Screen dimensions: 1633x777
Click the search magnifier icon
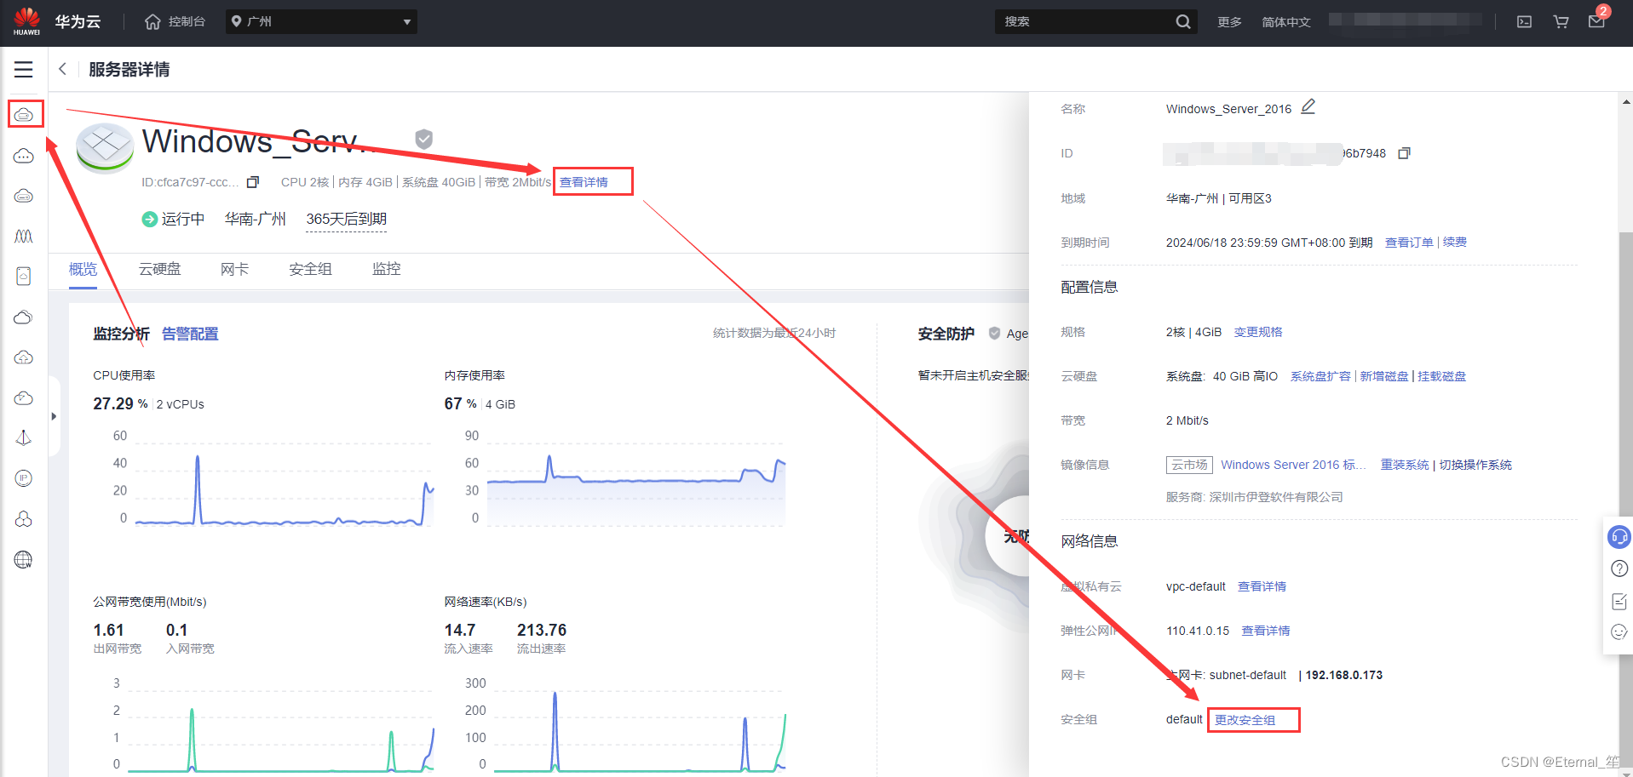tap(1183, 21)
